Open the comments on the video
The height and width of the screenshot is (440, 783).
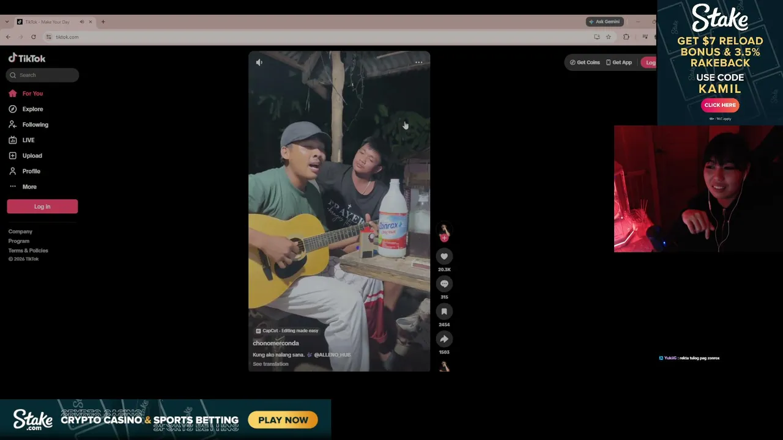tap(444, 284)
